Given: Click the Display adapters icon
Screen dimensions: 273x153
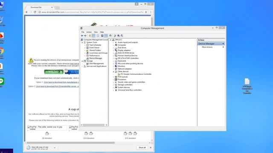Looking at the screenshot, I should click(116, 50).
